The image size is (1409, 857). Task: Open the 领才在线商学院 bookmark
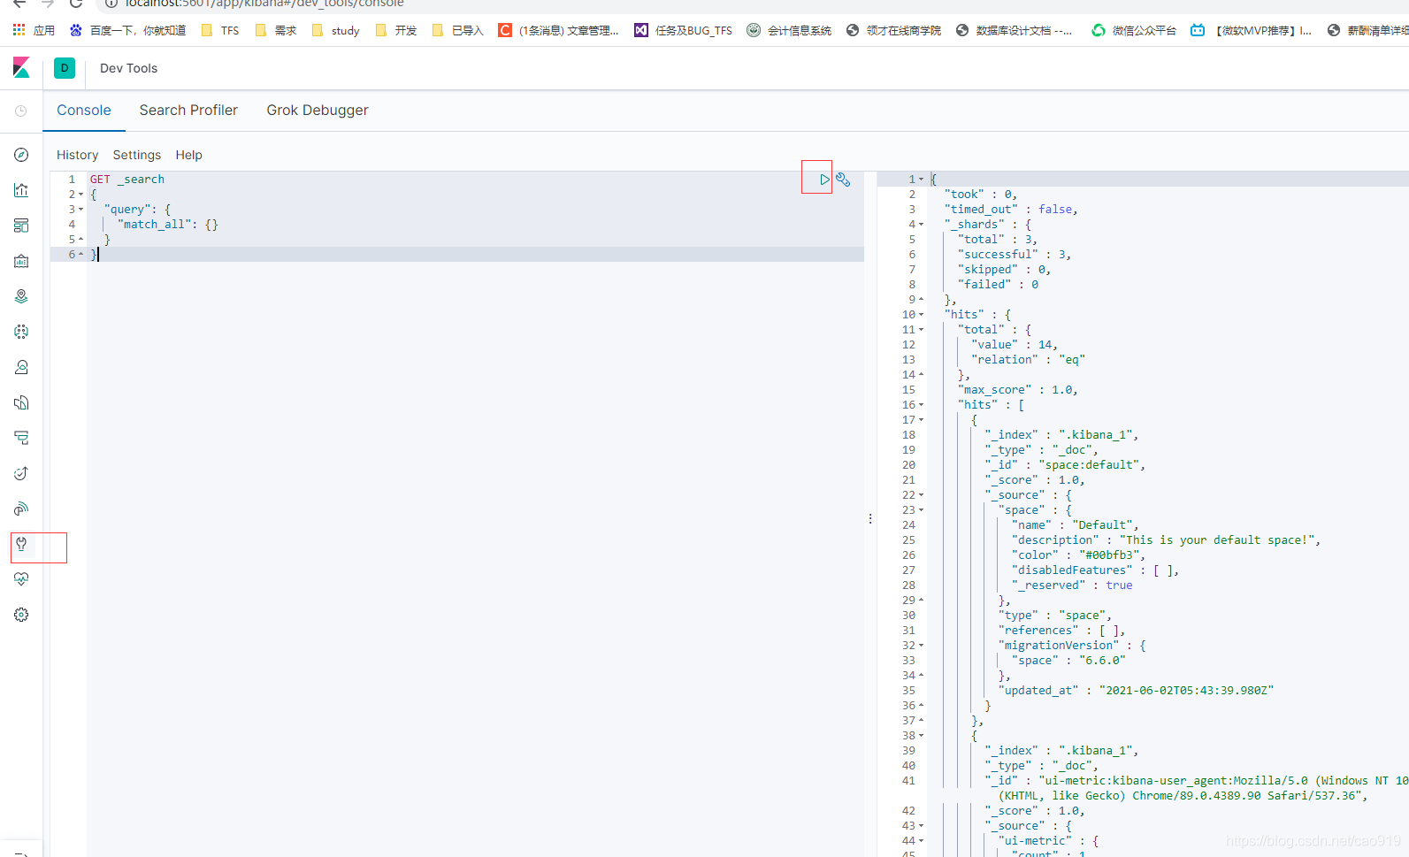(x=893, y=30)
